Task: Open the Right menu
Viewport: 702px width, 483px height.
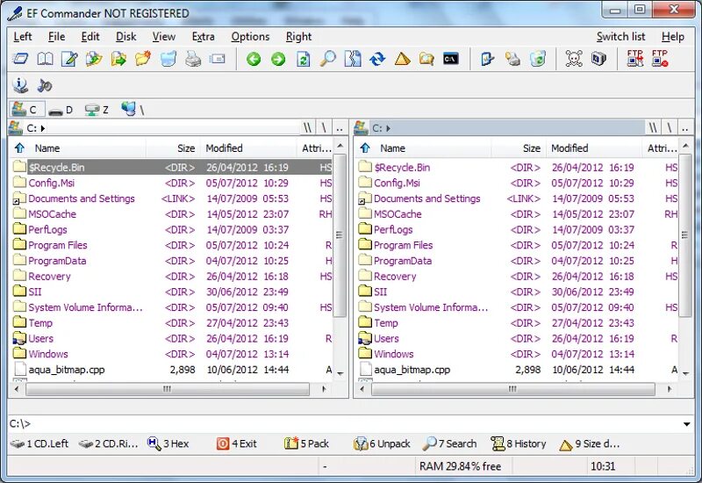Action: point(298,36)
